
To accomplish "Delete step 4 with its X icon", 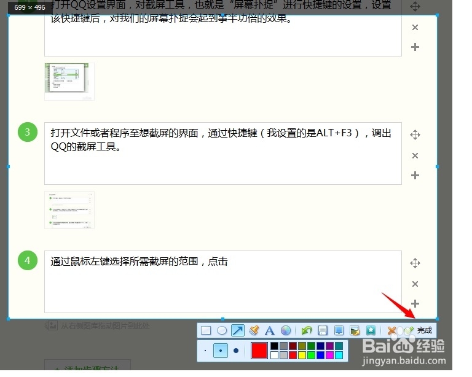I will point(415,284).
